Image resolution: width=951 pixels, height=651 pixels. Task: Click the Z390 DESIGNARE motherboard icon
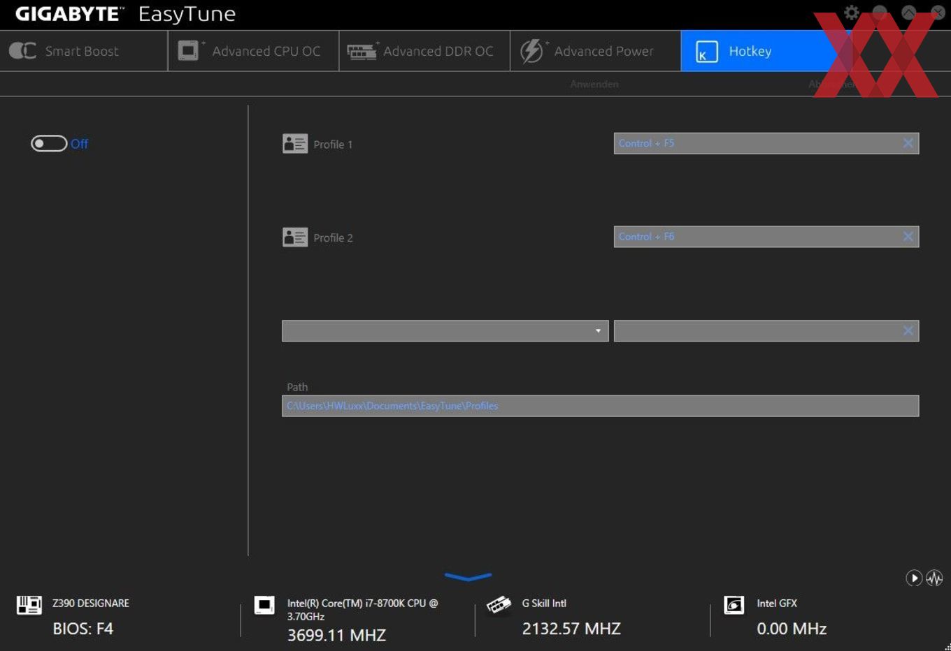pyautogui.click(x=29, y=605)
